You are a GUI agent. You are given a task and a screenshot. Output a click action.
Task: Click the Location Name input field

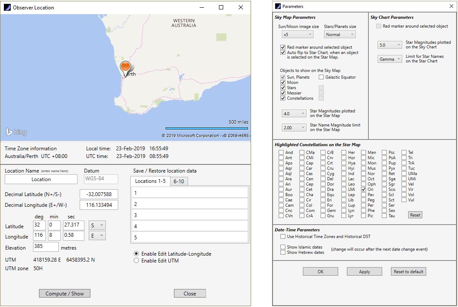[x=41, y=179]
